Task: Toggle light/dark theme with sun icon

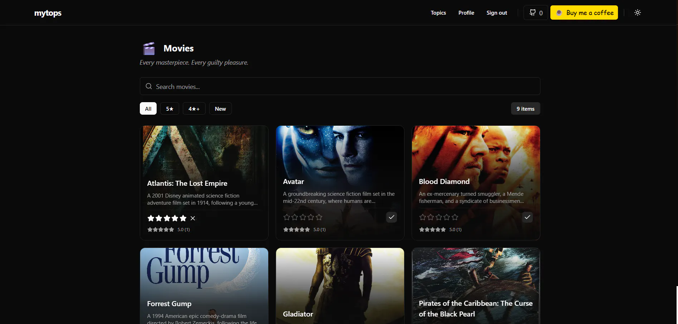Action: pyautogui.click(x=638, y=13)
